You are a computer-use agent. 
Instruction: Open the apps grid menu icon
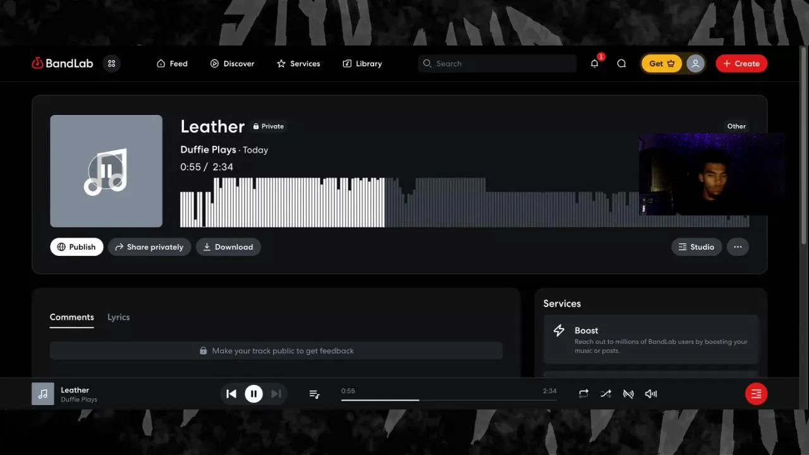112,63
